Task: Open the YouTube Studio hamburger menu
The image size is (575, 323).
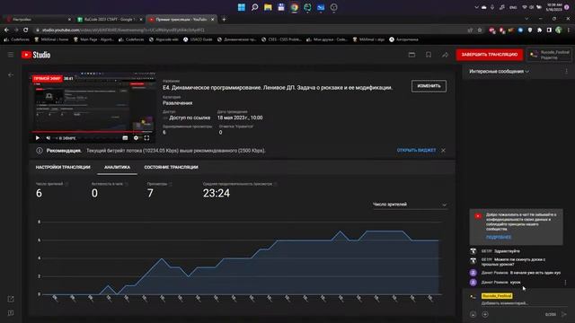Action: click(11, 55)
